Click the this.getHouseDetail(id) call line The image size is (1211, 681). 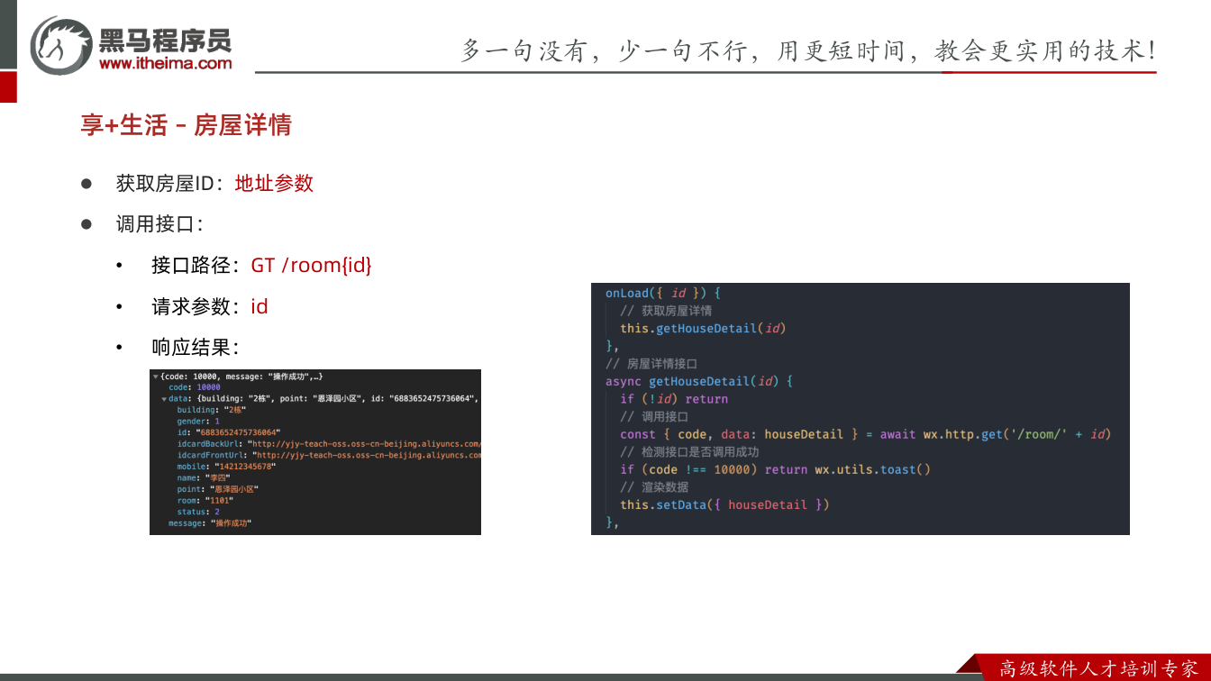pyautogui.click(x=703, y=329)
